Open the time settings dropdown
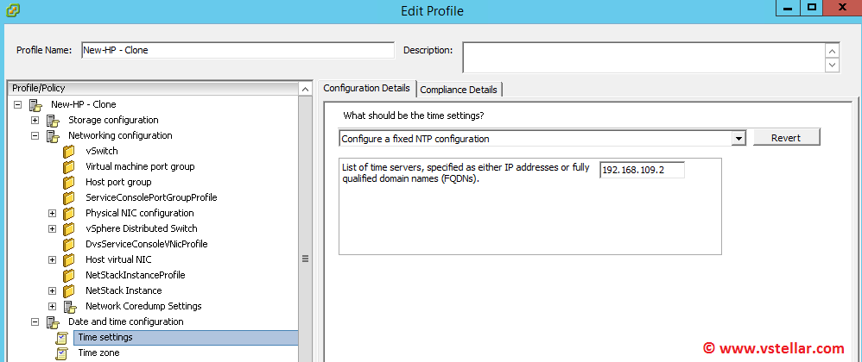Screen dimensions: 862x362 (x=737, y=139)
